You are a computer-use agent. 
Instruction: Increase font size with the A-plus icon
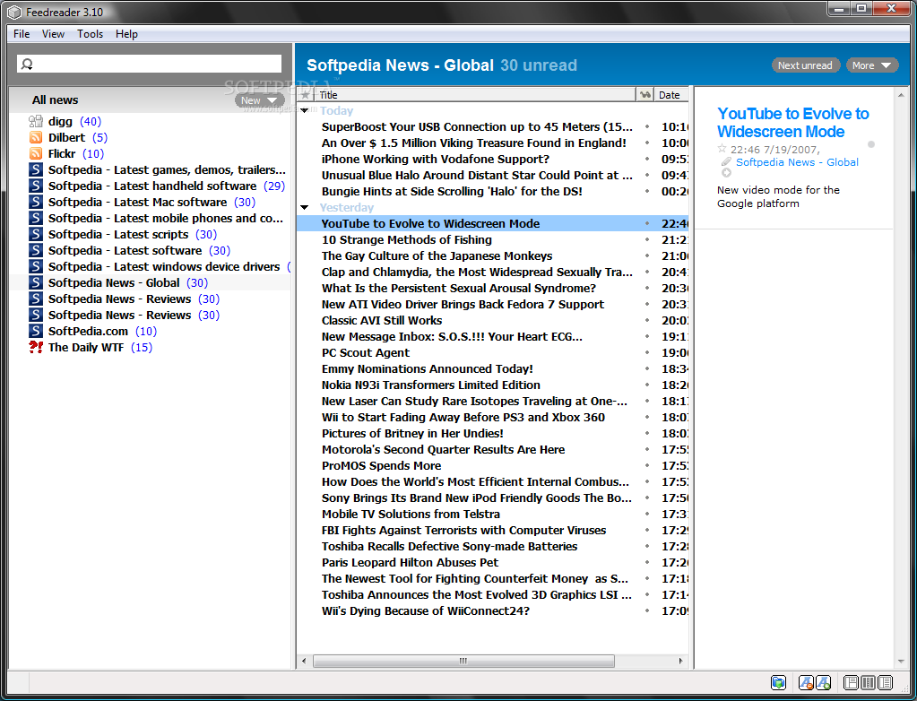pos(823,683)
